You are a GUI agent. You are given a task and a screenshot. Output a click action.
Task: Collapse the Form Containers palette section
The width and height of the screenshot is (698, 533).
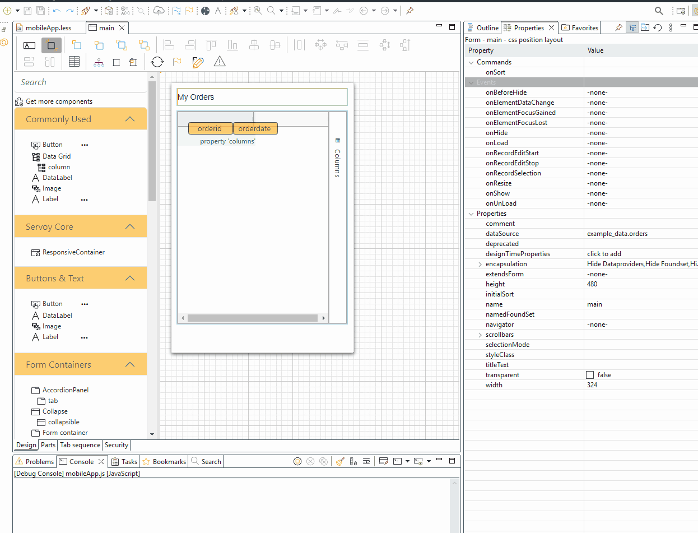130,364
